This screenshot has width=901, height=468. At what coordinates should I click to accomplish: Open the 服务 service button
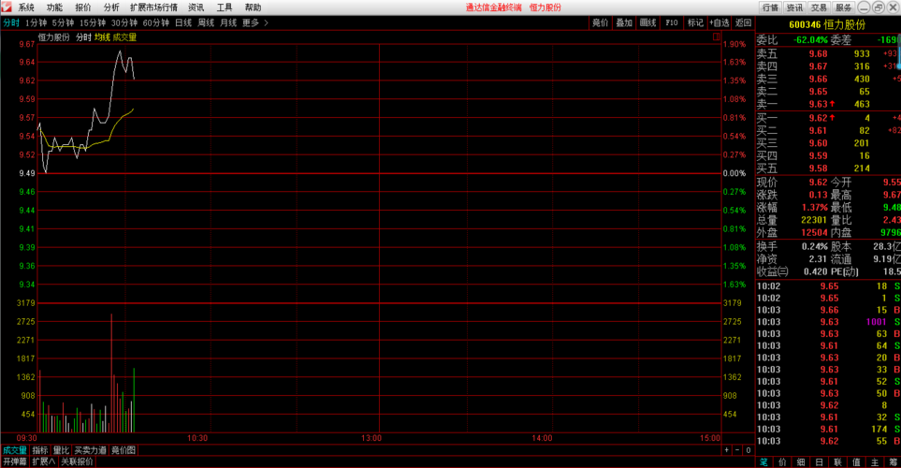click(844, 7)
